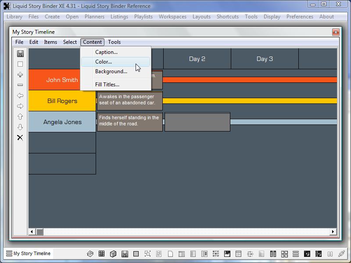The width and height of the screenshot is (351, 263).
Task: Click the plus icon in left toolbar
Action: (20, 75)
